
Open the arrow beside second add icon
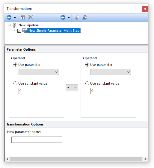[69, 18]
